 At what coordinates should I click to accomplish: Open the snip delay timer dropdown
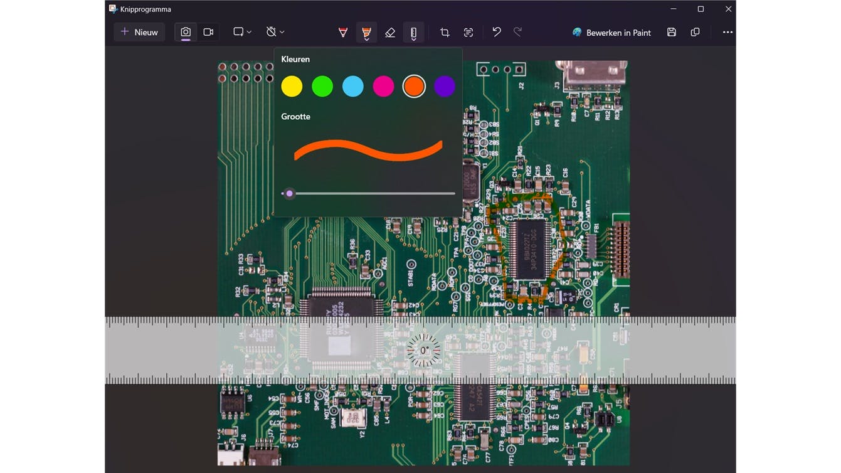click(275, 32)
